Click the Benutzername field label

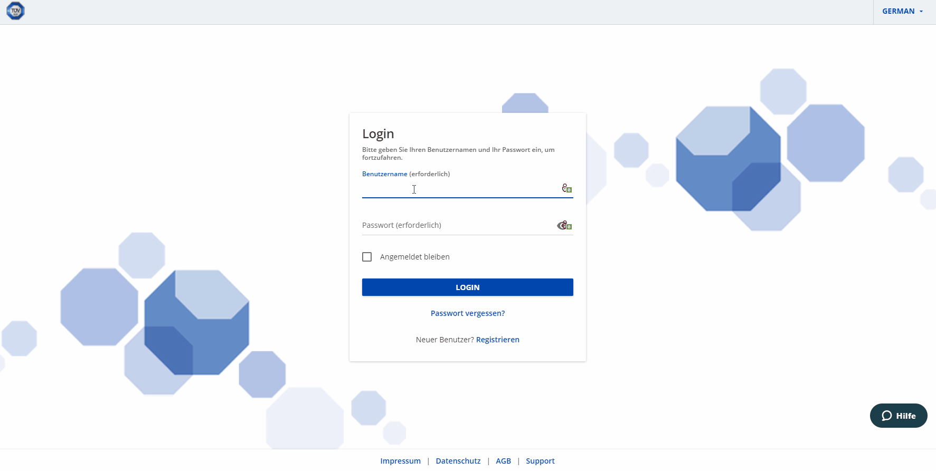(384, 174)
